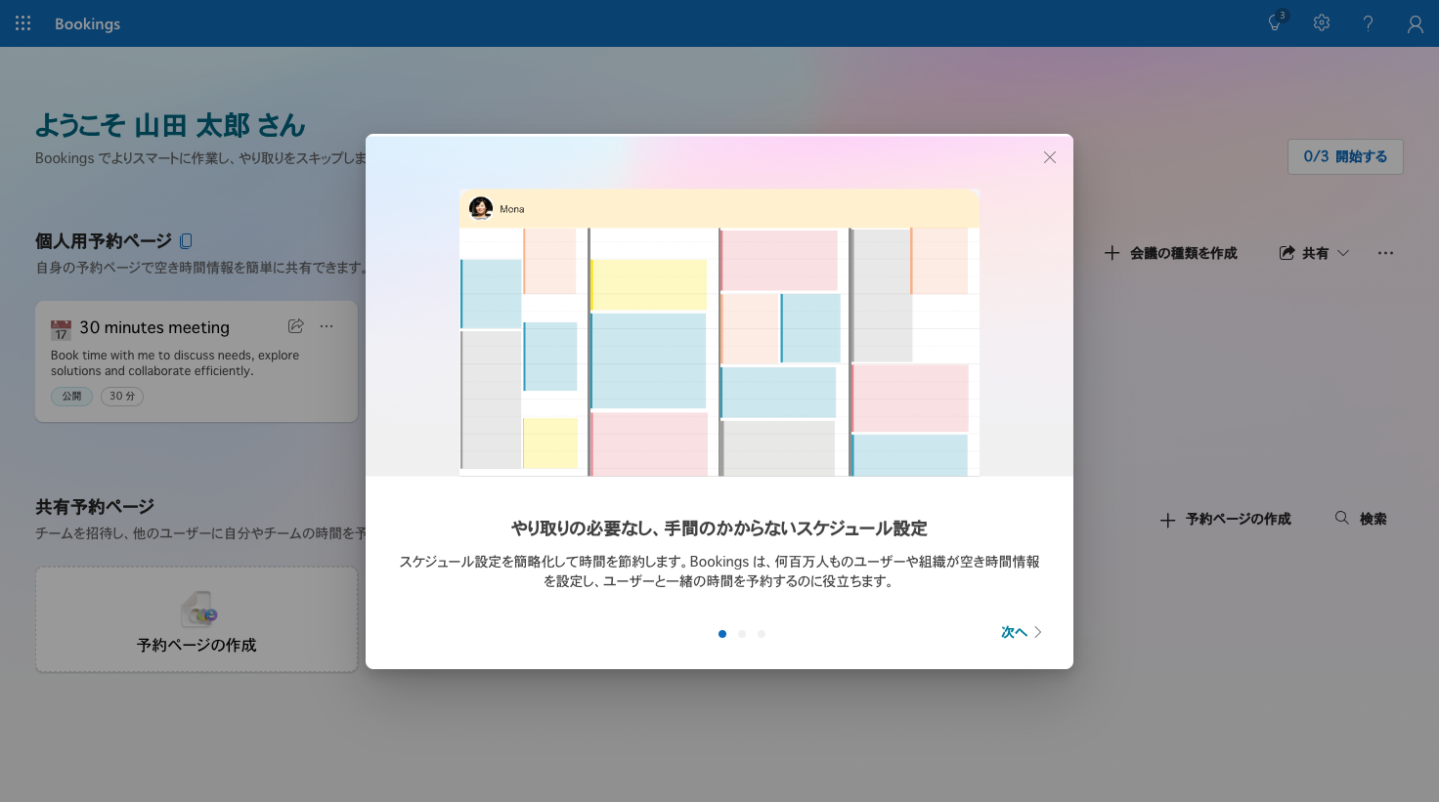Click 予約ページの作成 button with plus sign
The width and height of the screenshot is (1439, 802).
tap(1225, 520)
